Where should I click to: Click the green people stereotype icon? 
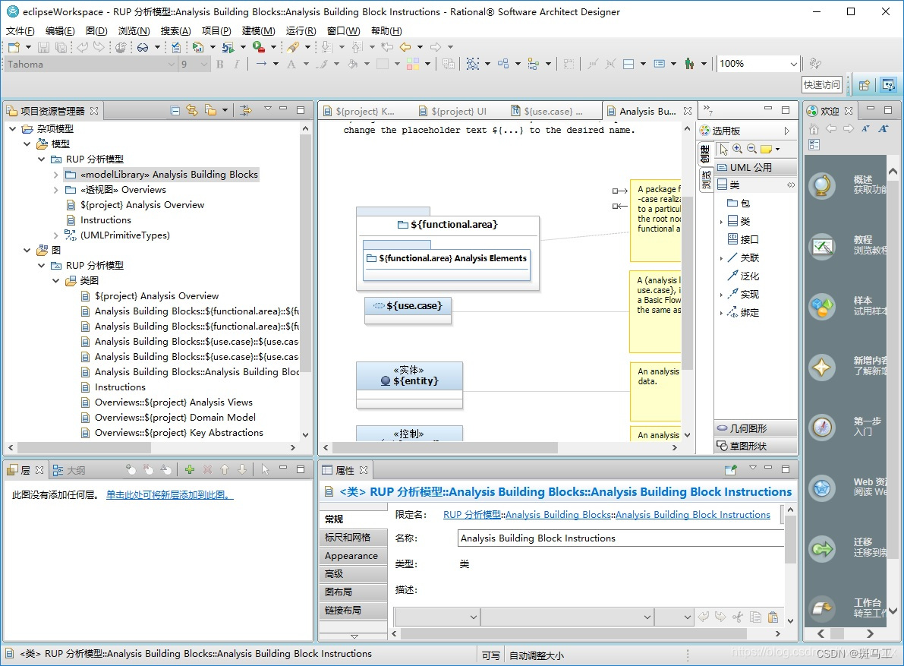coord(689,64)
